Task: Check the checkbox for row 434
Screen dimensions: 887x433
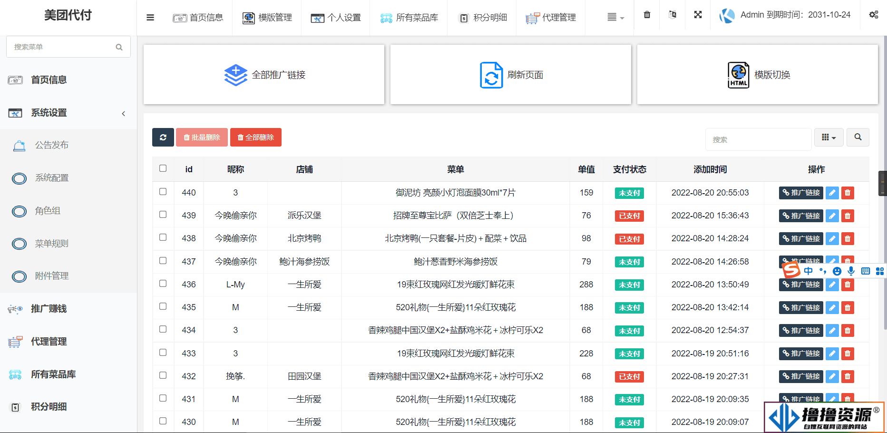Action: pos(163,329)
